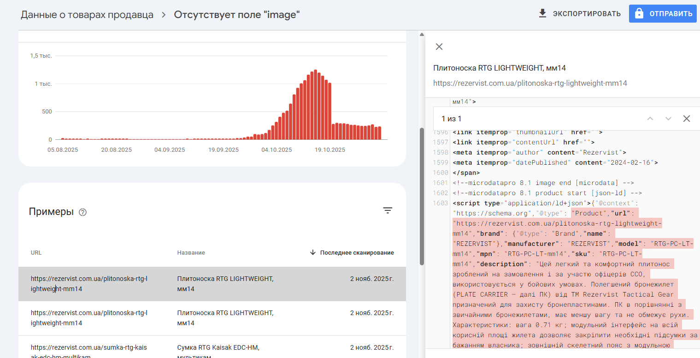This screenshot has width=700, height=358.
Task: Click the lock icon on Отправить button
Action: pyautogui.click(x=639, y=13)
